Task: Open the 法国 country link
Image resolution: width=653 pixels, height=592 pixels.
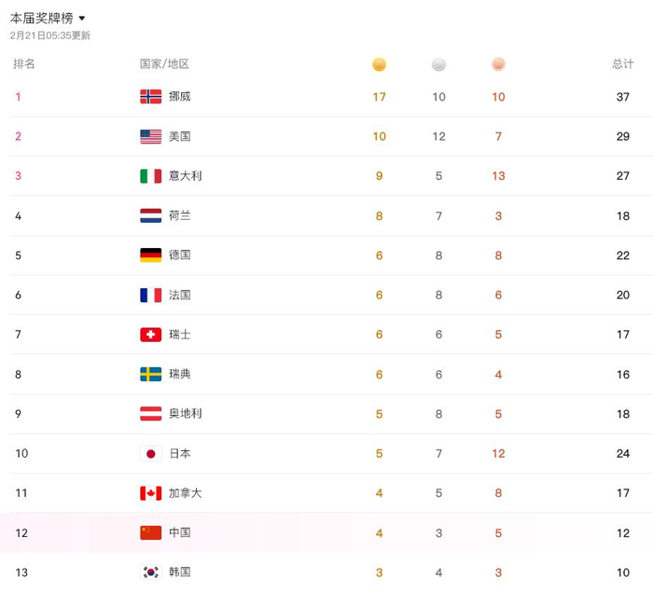Action: pyautogui.click(x=180, y=295)
